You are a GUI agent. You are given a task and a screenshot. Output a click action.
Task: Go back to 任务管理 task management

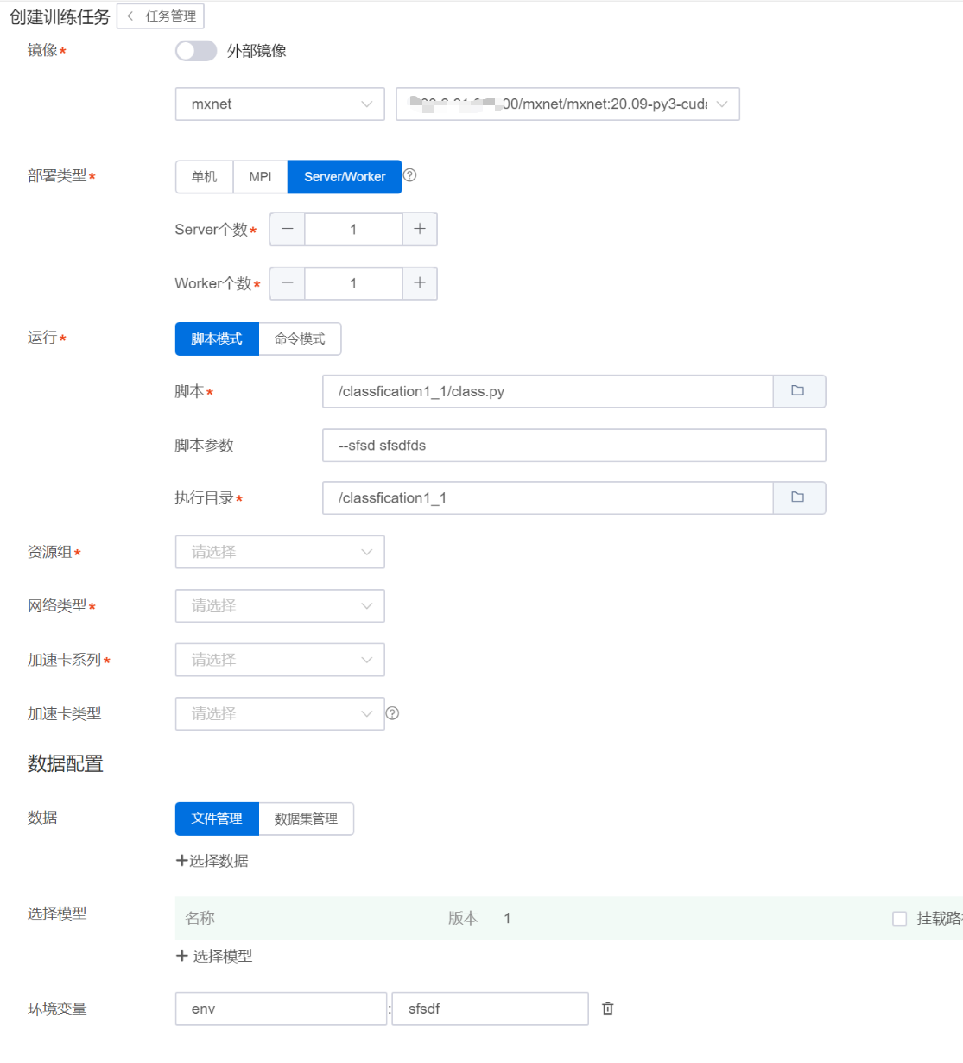click(x=162, y=16)
